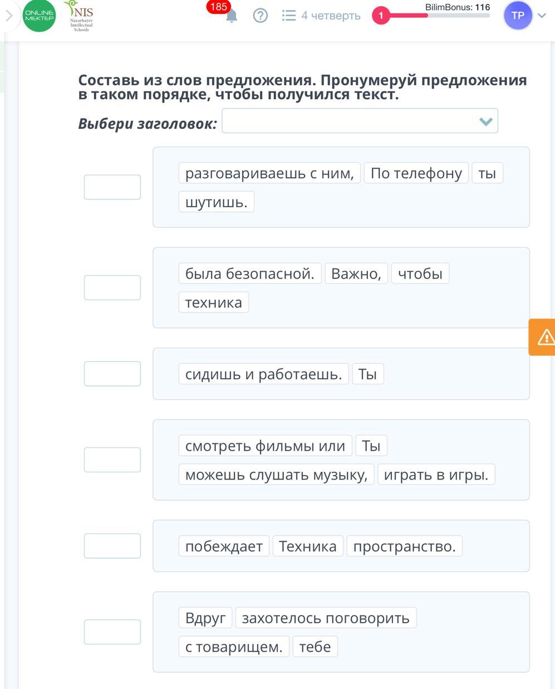Select number field for 'Техника побеждает' sentence
Viewport: 555px width, 689px height.
click(x=112, y=546)
